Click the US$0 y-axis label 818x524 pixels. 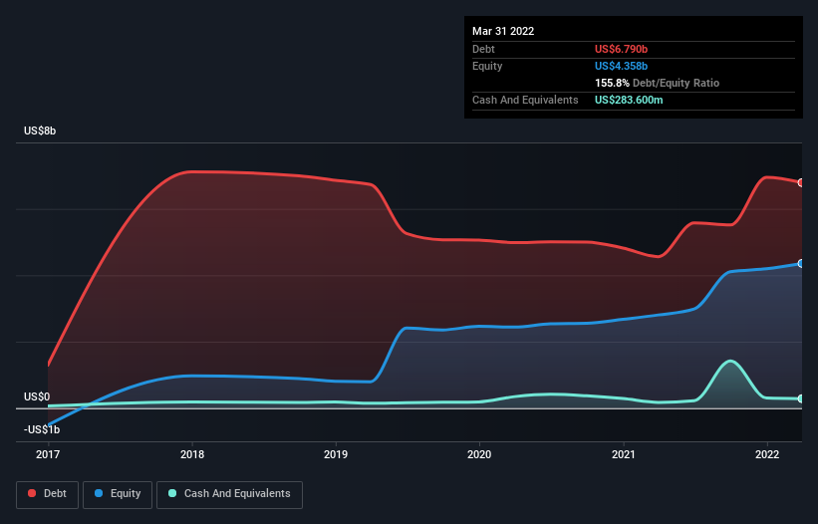[x=37, y=396]
